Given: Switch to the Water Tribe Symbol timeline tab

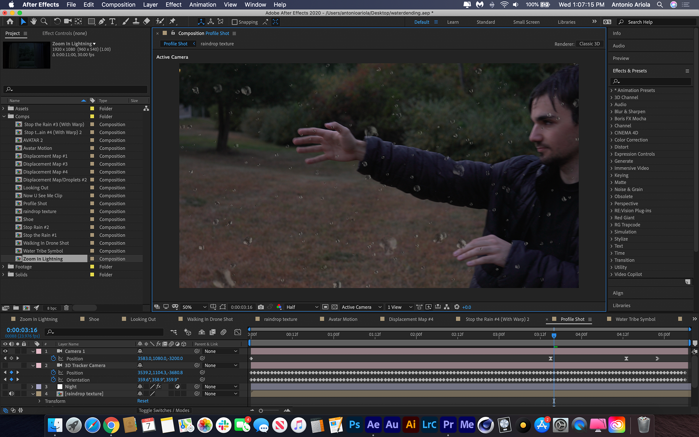Looking at the screenshot, I should point(635,319).
